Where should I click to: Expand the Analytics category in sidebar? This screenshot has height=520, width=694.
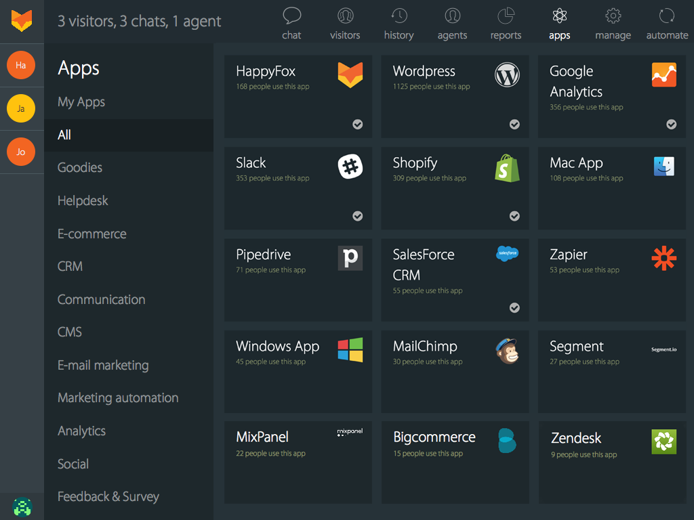point(81,431)
